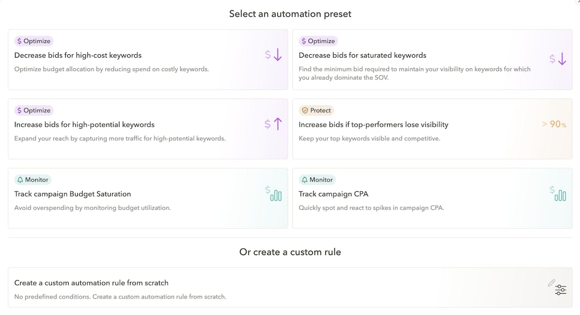Click the dollar down-arrow icon for high-cost keywords

click(273, 55)
